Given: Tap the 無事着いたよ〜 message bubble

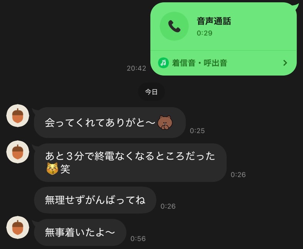Looking at the screenshot, I should pos(80,232).
